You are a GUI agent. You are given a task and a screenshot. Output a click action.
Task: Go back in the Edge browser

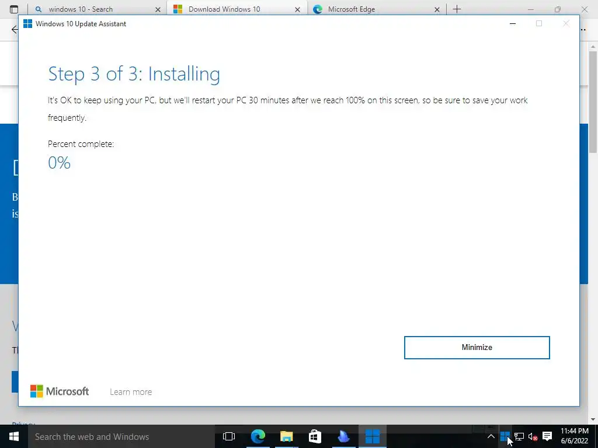[x=15, y=29]
